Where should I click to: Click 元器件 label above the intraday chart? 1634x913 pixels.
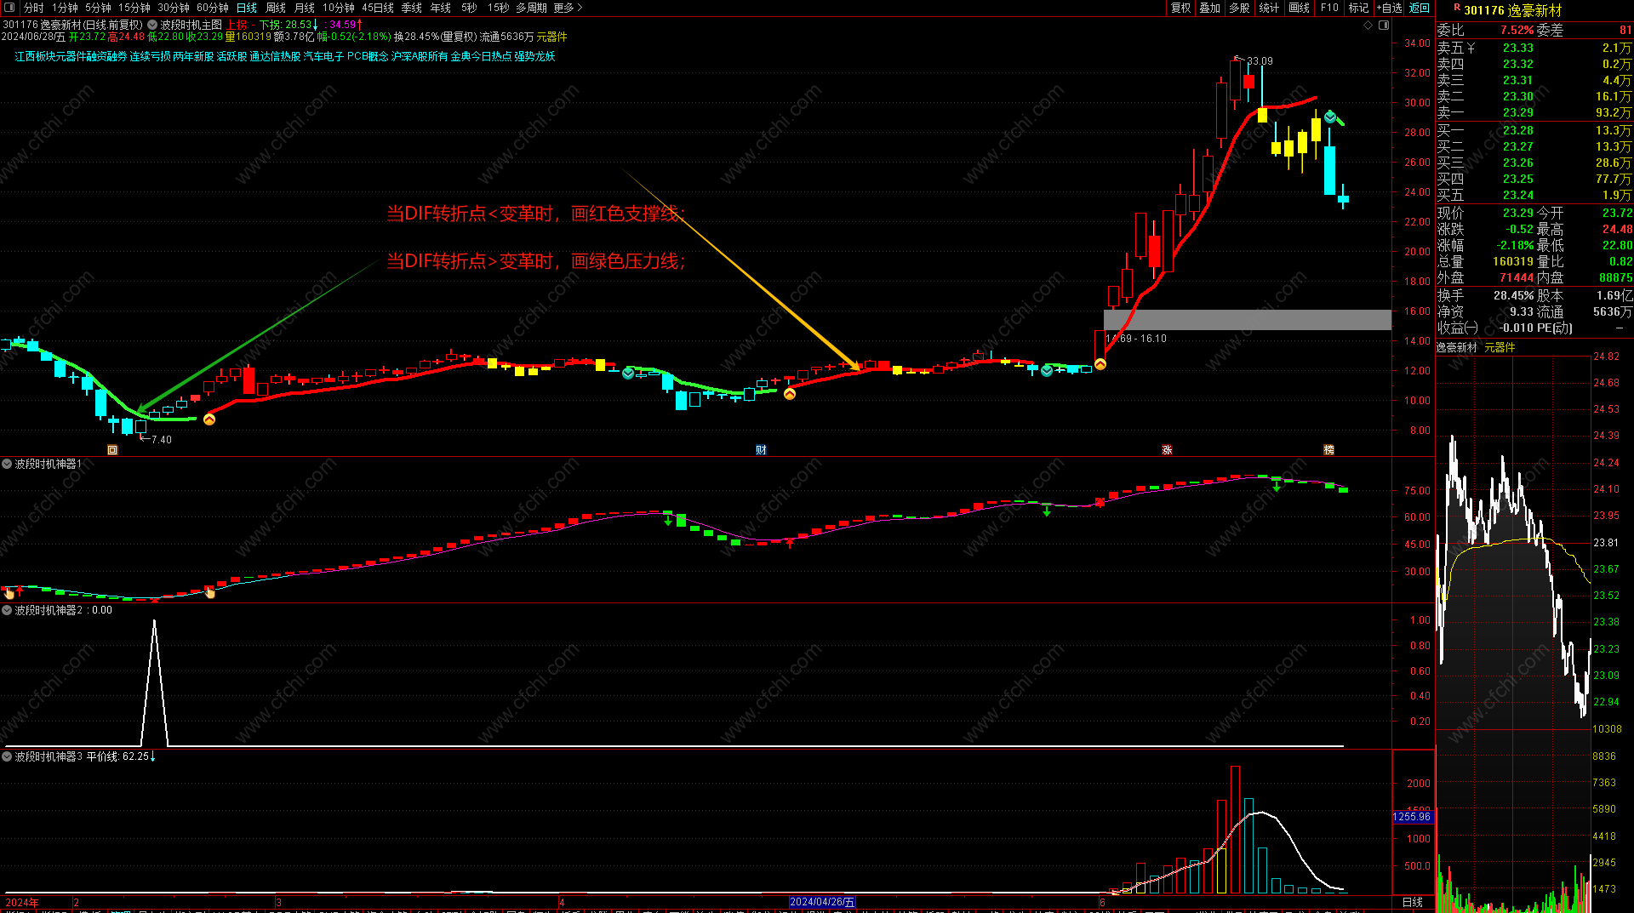click(x=1500, y=348)
